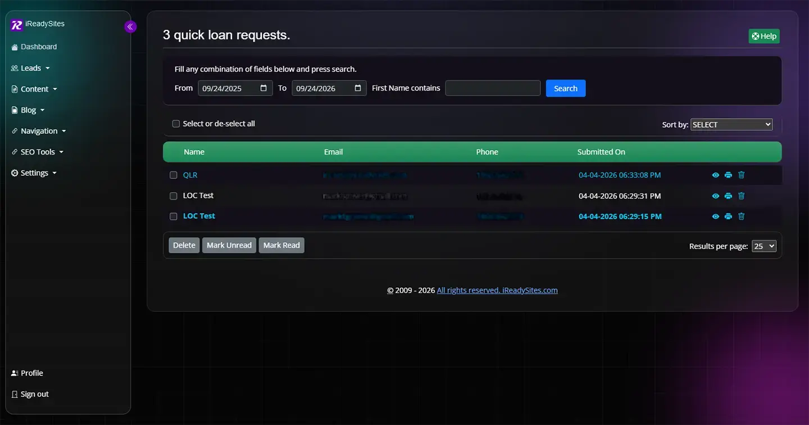Expand the Content menu
Screen dimensions: 809x425
(x=34, y=89)
